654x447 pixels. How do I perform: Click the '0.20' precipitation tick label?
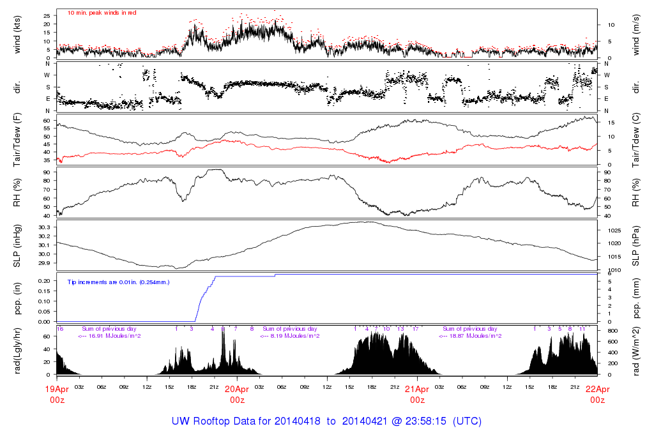(44, 280)
